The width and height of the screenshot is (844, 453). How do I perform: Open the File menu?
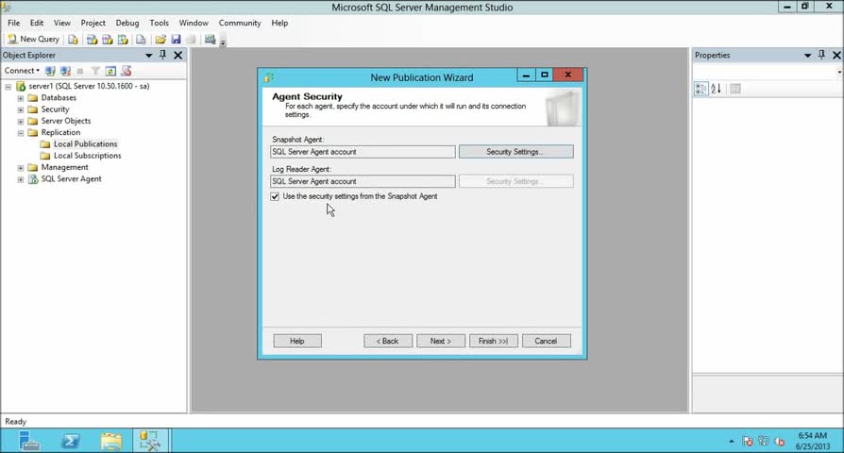pos(13,24)
